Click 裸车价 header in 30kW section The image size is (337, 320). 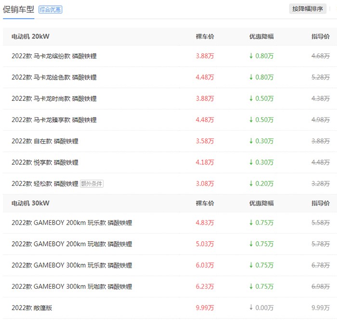pyautogui.click(x=205, y=203)
